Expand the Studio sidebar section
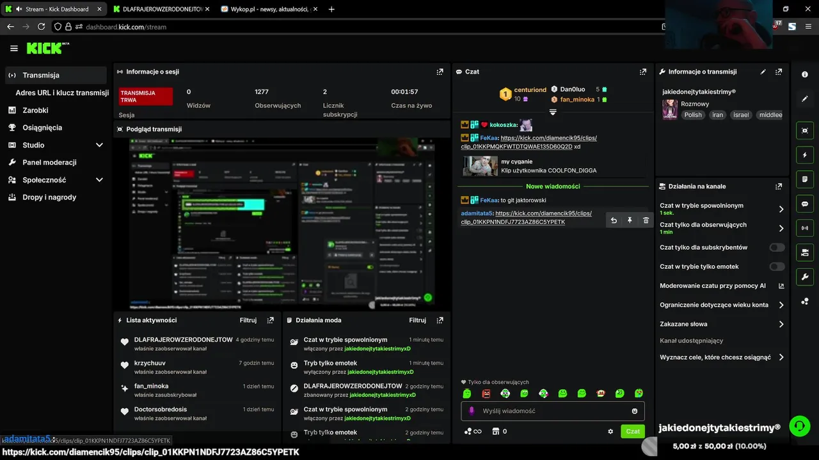Viewport: 819px width, 460px height. pyautogui.click(x=99, y=145)
